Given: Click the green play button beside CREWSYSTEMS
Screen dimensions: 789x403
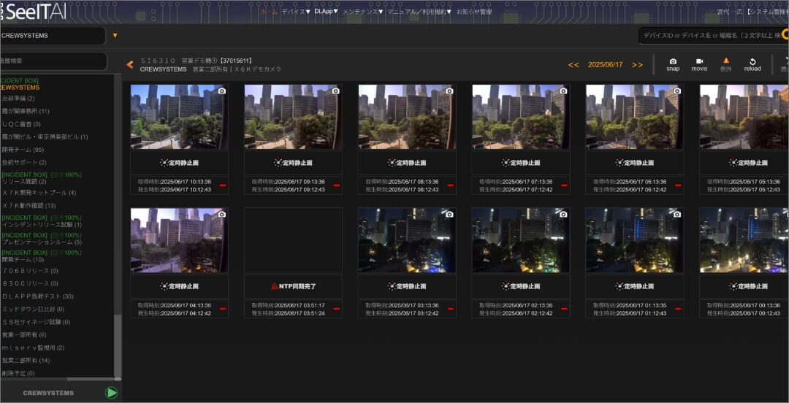Looking at the screenshot, I should (x=111, y=393).
